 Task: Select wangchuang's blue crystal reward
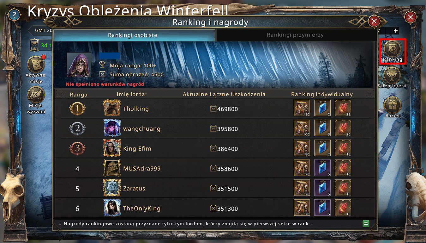point(322,128)
